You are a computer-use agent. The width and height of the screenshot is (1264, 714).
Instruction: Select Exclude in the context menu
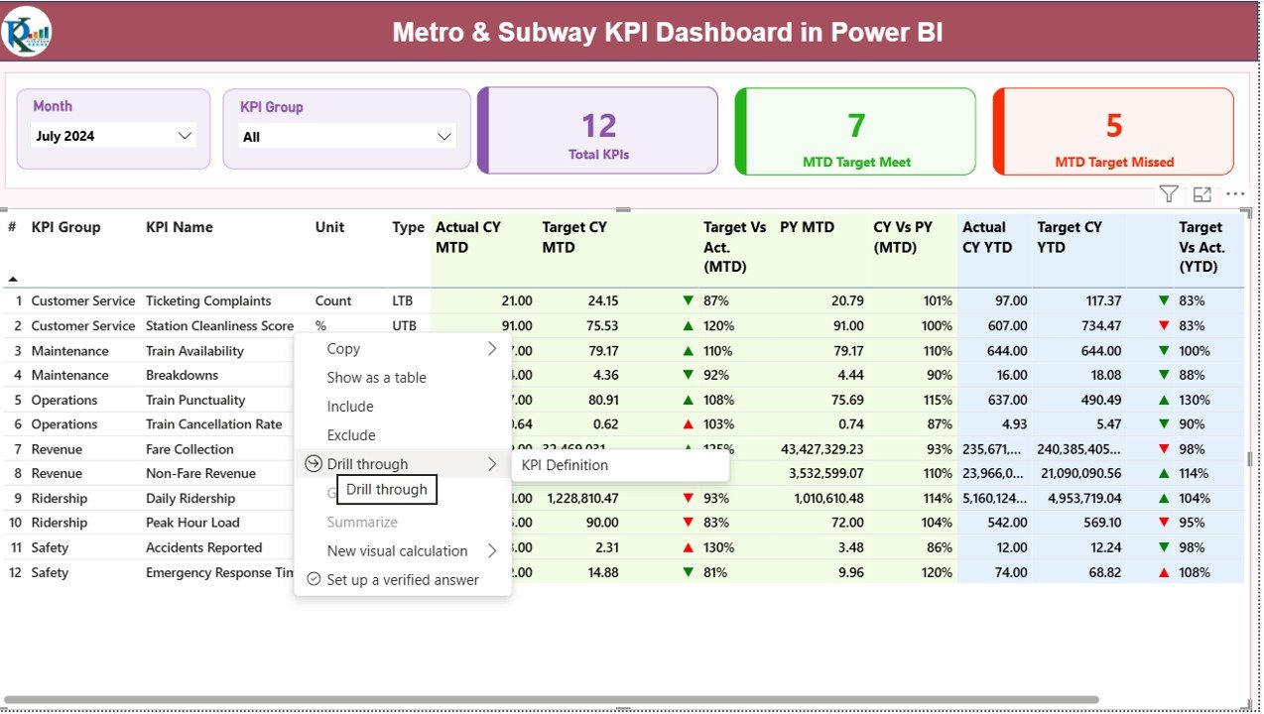click(349, 434)
